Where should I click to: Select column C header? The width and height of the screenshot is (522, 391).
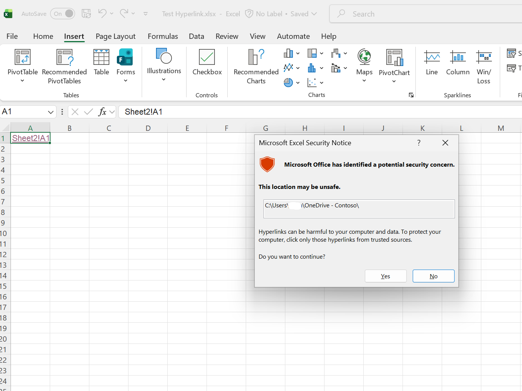(x=109, y=128)
